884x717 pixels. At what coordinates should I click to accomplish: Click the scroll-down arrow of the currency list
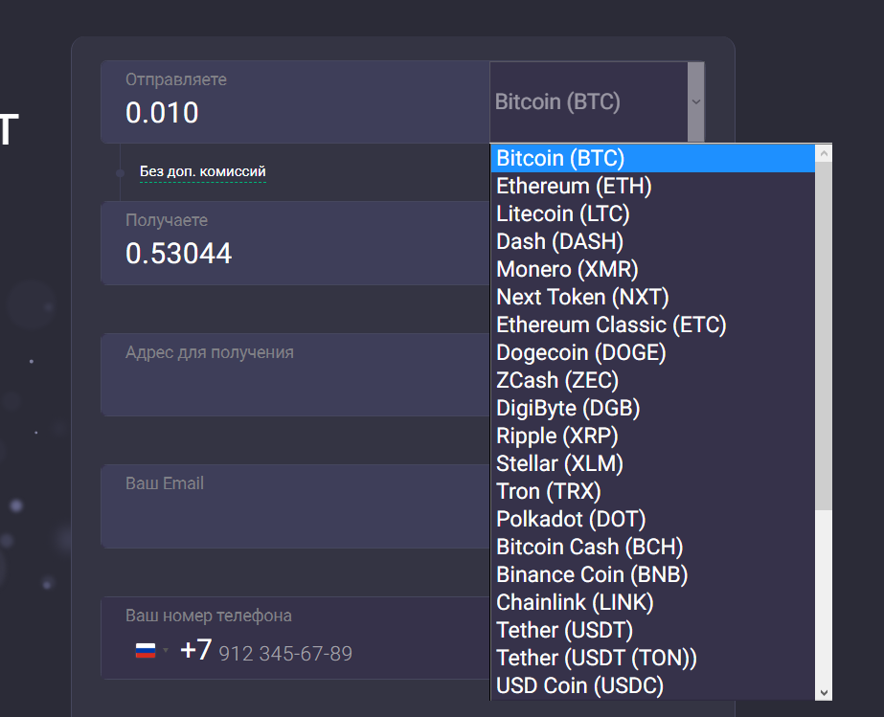point(824,692)
